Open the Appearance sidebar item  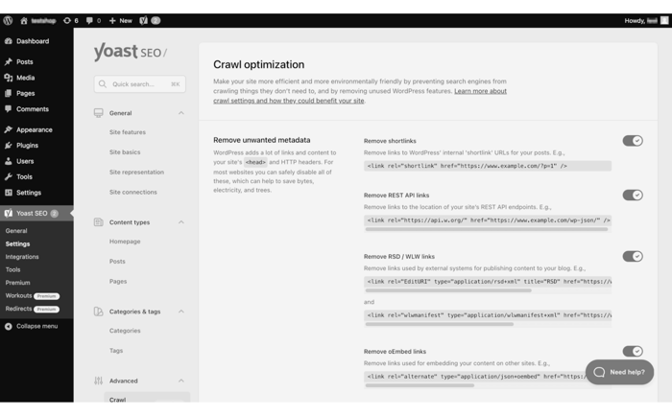tap(34, 129)
